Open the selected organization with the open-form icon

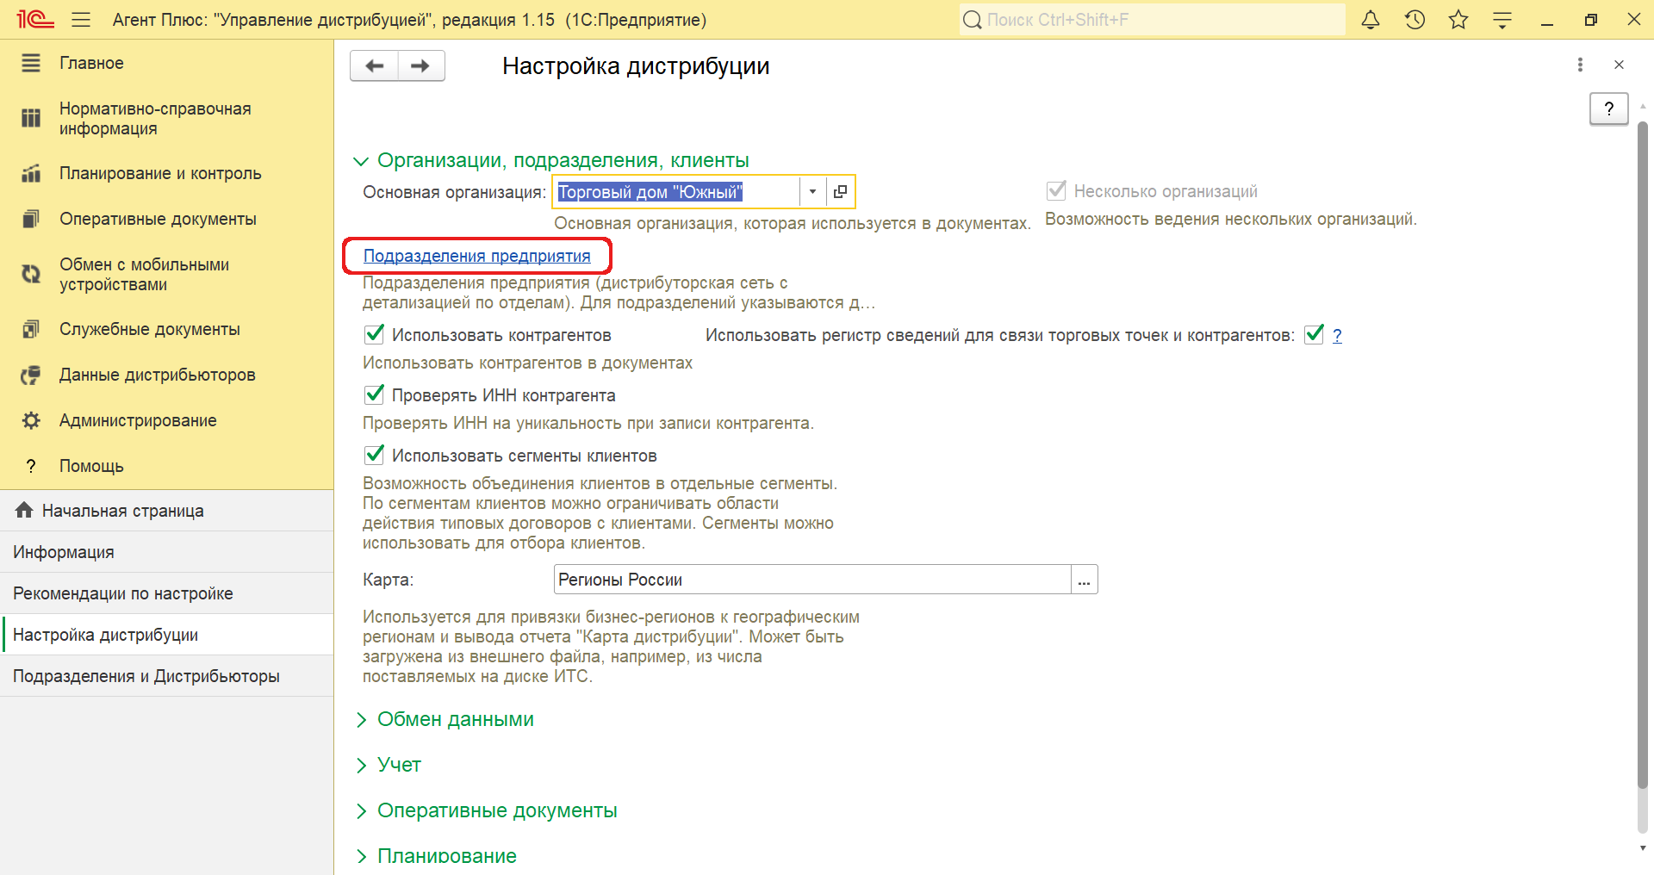coord(840,191)
